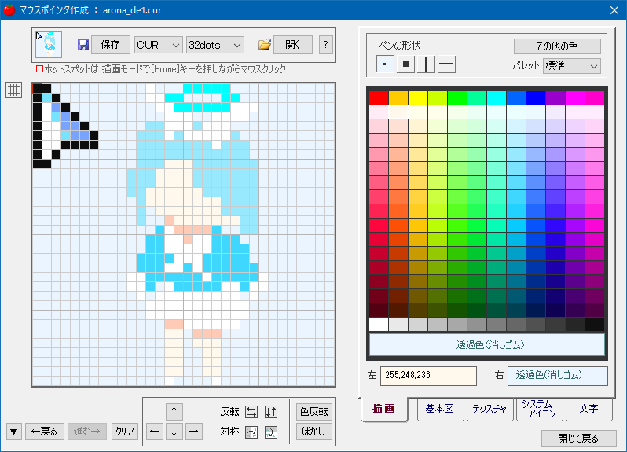
Task: Click the クリア button
Action: [125, 432]
